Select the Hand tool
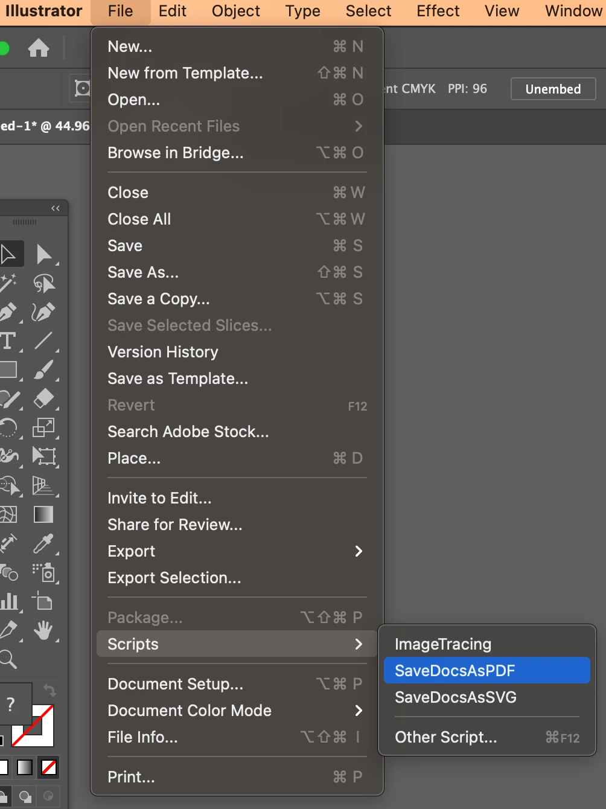This screenshot has height=809, width=606. click(44, 630)
